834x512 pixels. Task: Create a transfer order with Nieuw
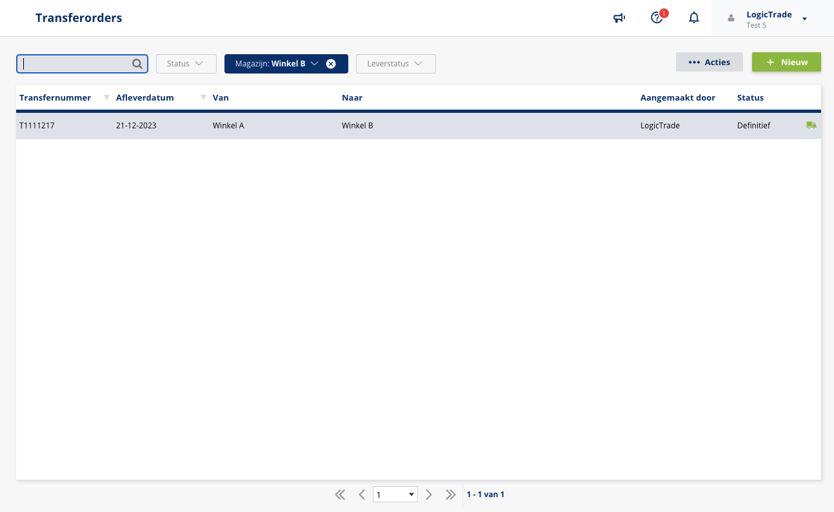[786, 62]
